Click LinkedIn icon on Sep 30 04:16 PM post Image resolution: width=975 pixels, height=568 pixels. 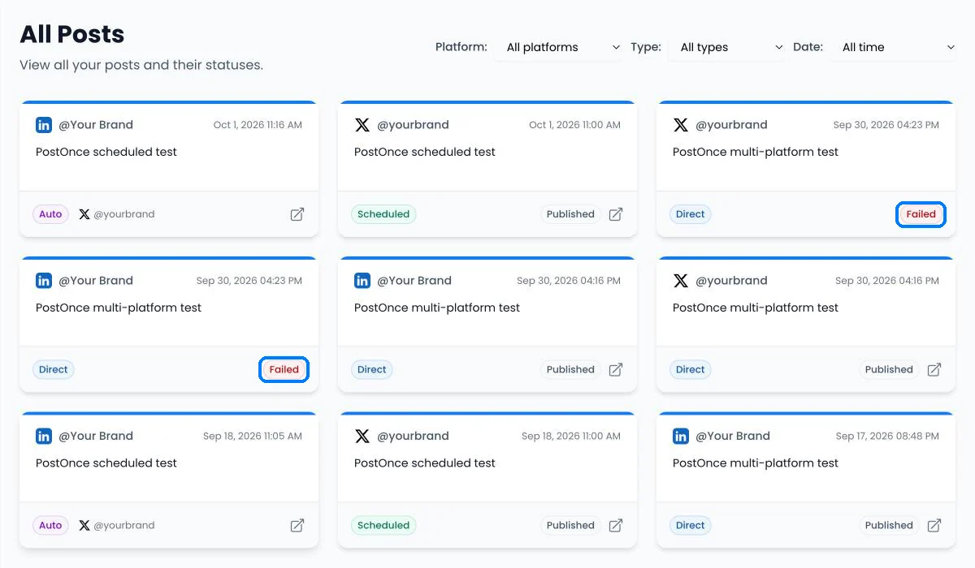click(x=362, y=281)
